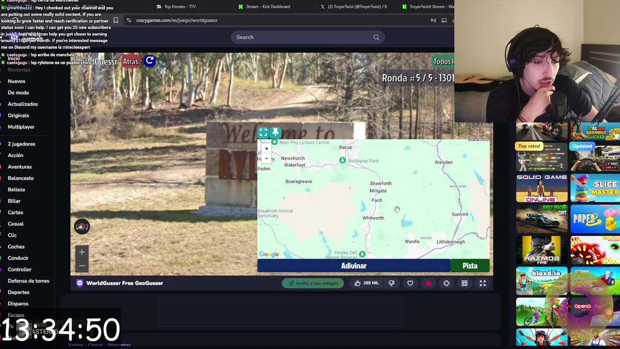
Task: Open Rally Racer Dirt thumbnail
Action: [542, 219]
